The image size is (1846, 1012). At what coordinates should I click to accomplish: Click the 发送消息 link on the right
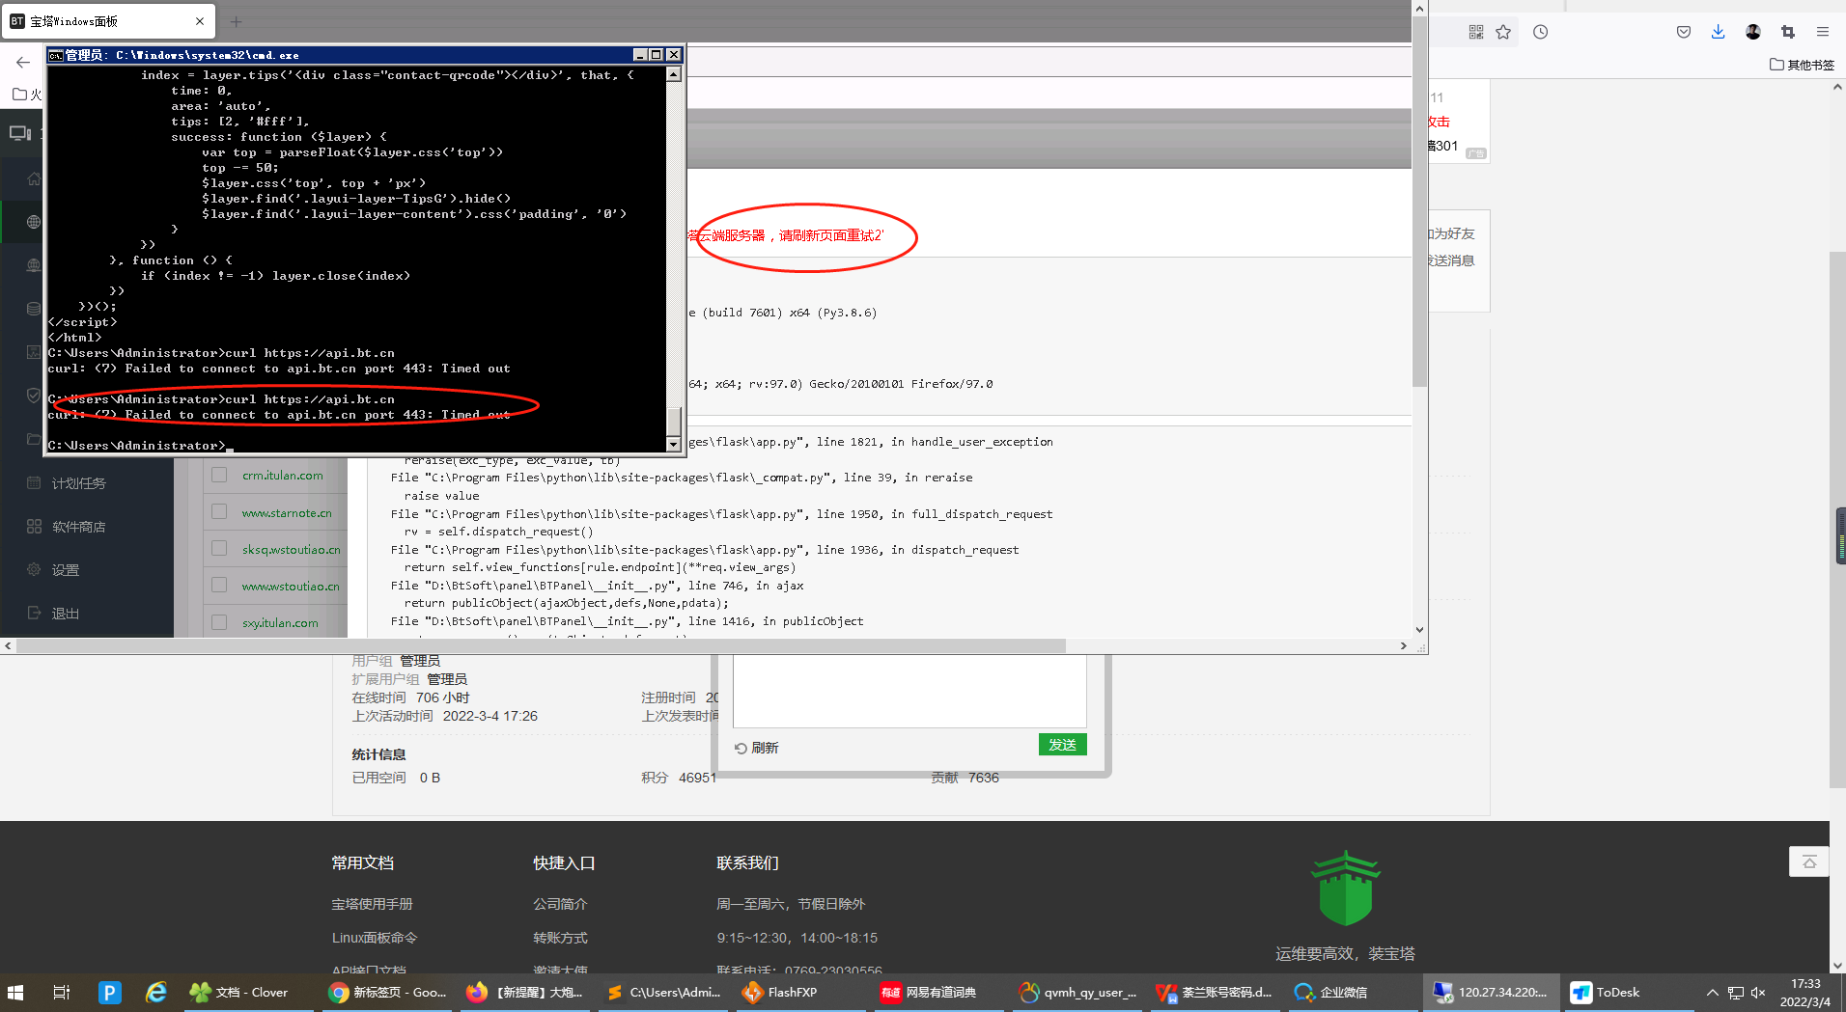(x=1451, y=260)
